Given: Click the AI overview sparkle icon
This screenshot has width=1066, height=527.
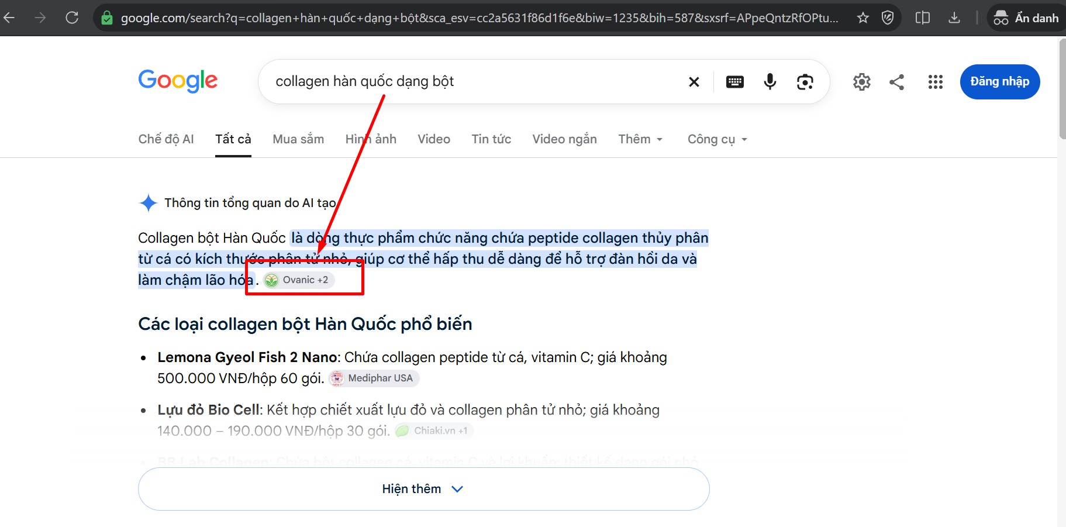Looking at the screenshot, I should pos(149,203).
